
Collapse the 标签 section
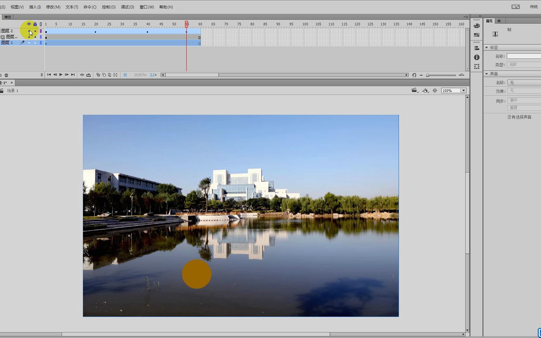[487, 47]
